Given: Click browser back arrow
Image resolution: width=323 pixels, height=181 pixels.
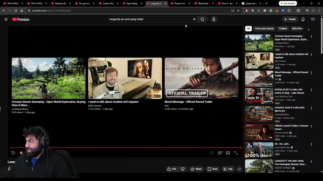Looking at the screenshot, I should pos(4,11).
